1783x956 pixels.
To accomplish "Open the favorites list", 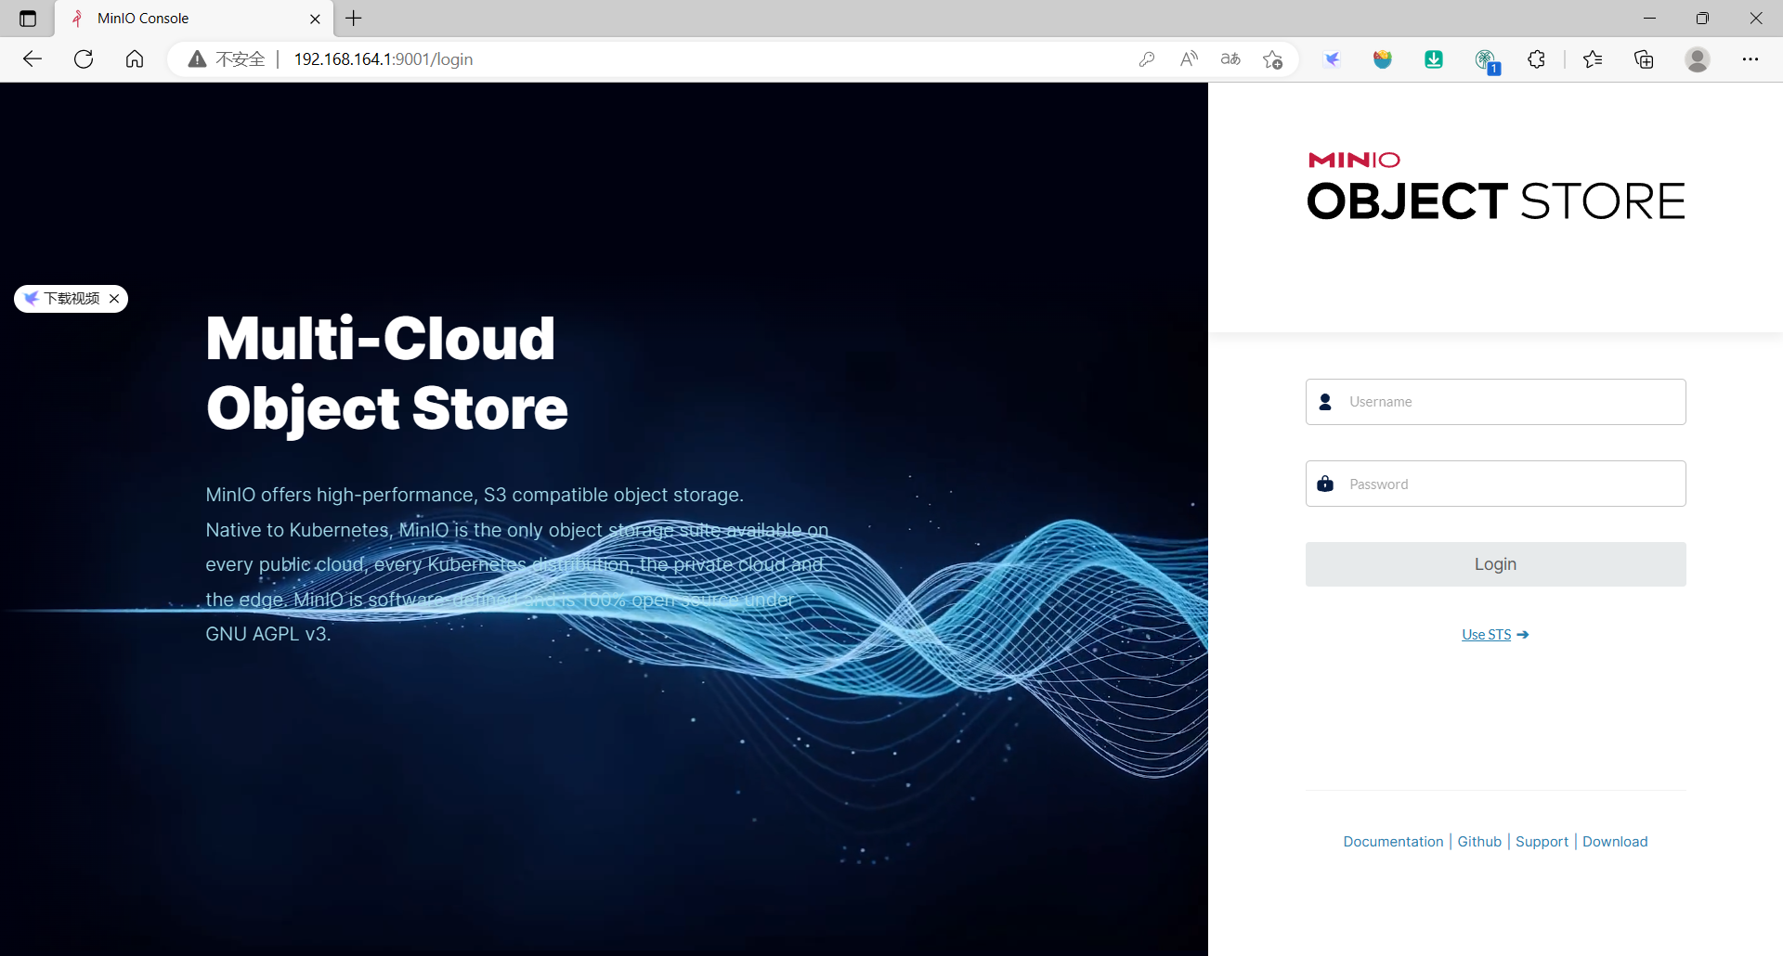I will click(1593, 59).
